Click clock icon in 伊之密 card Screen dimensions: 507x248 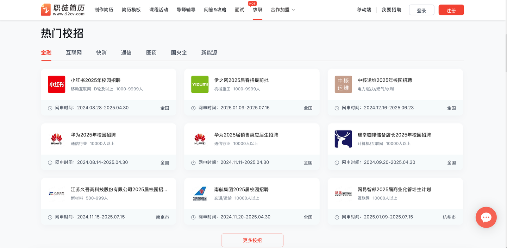point(193,108)
